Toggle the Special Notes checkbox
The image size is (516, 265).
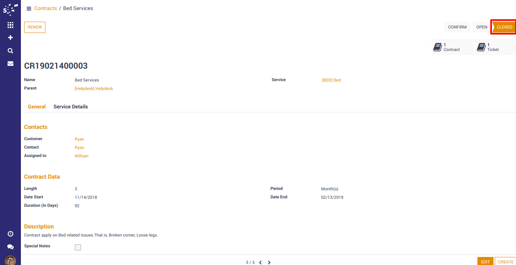tap(78, 247)
